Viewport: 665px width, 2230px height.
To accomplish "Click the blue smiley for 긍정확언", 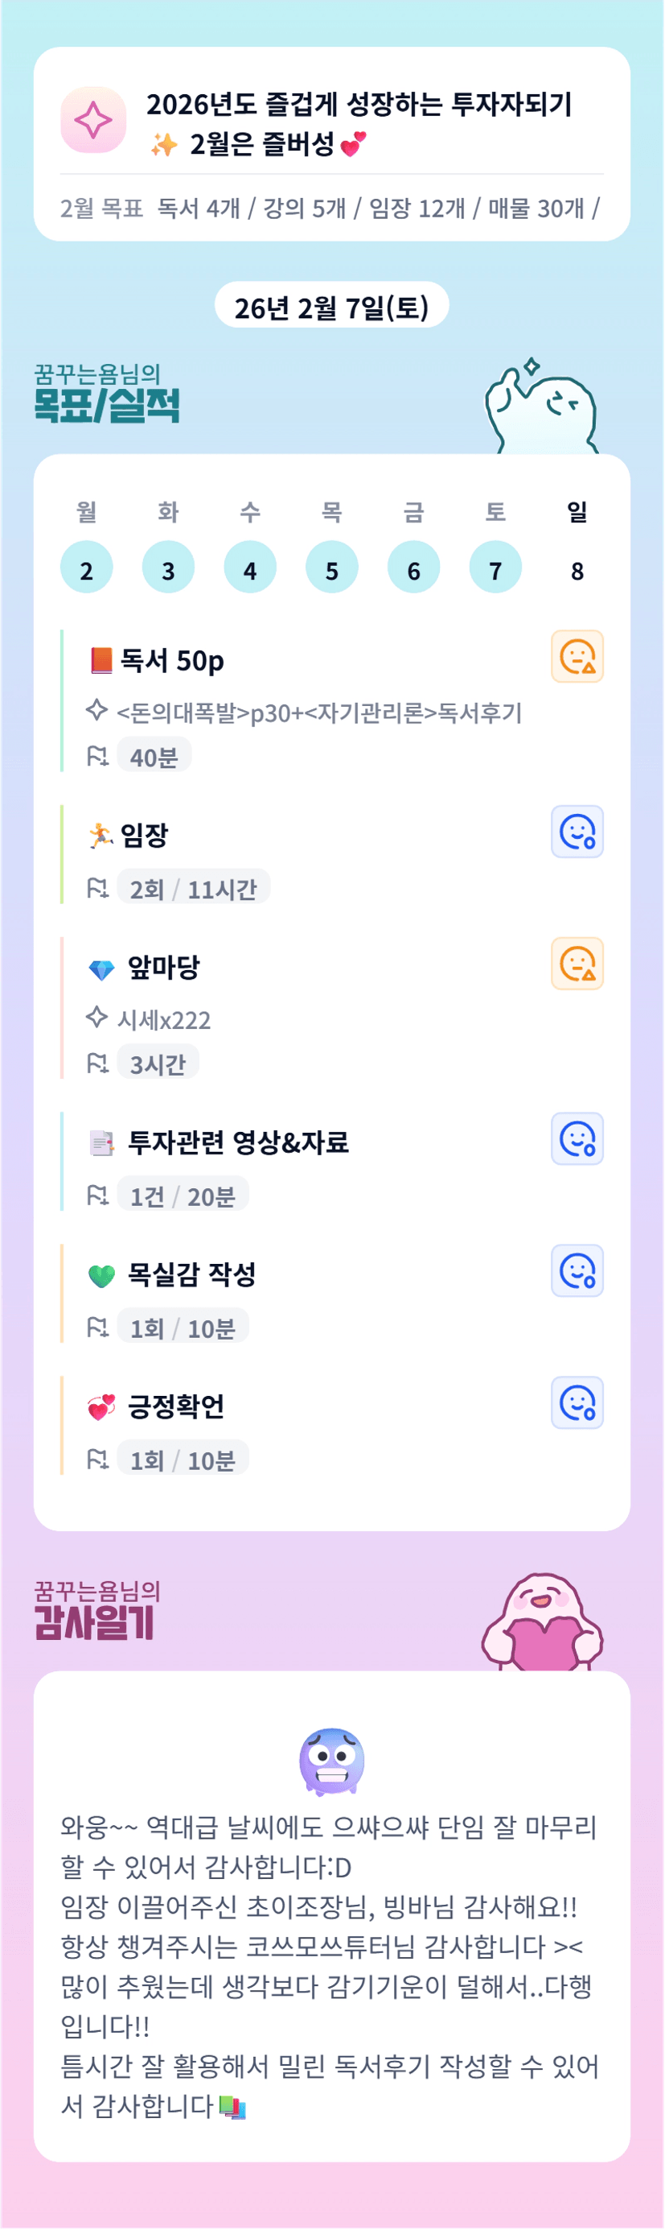I will tap(577, 1402).
